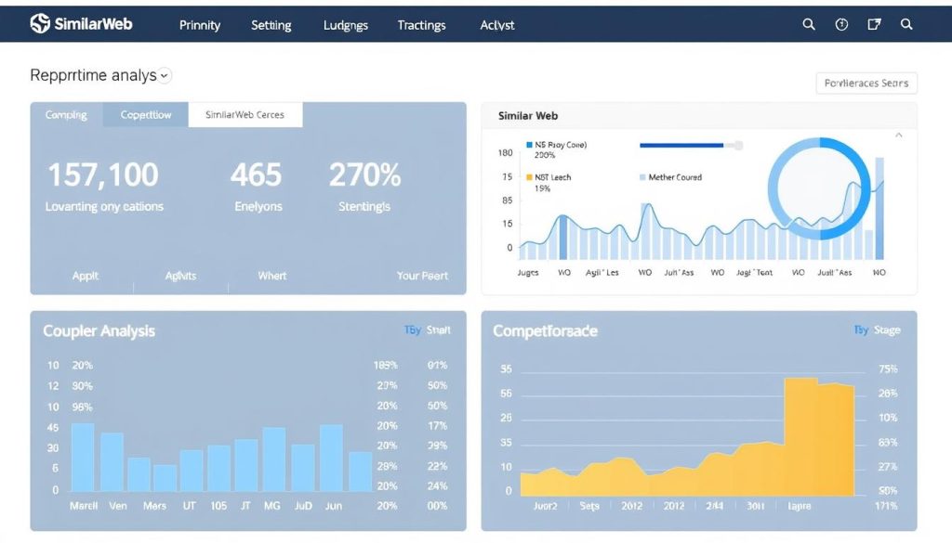Click the Competforsade heading
Viewport: 952px width, 543px height.
coord(545,331)
